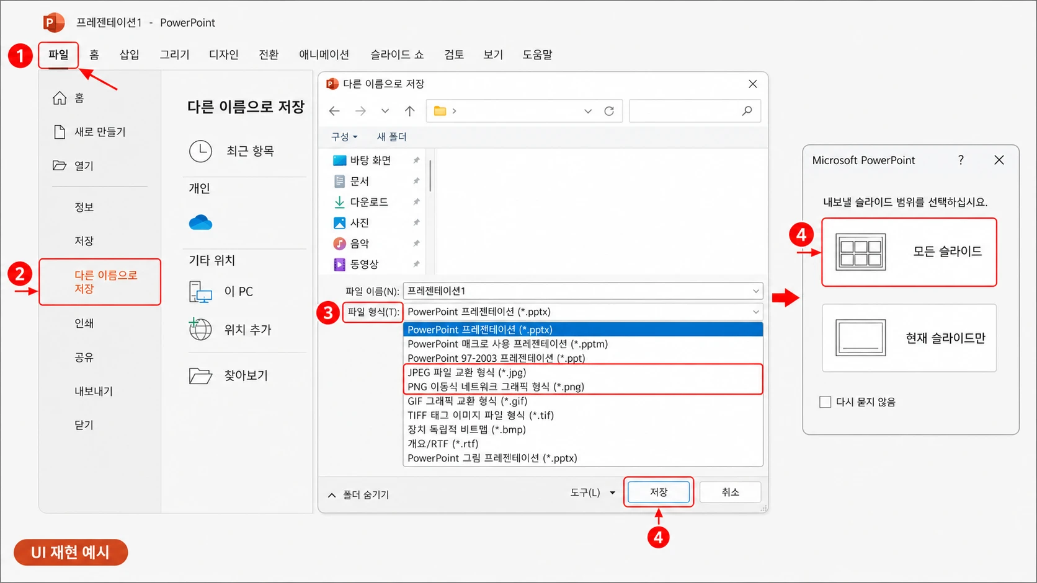The image size is (1037, 583).
Task: Click the navigation pane scrollbar
Action: [430, 175]
